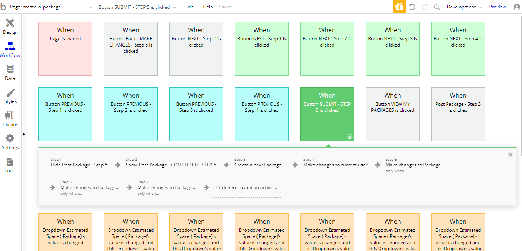Open the user account avatar icon

point(517,7)
